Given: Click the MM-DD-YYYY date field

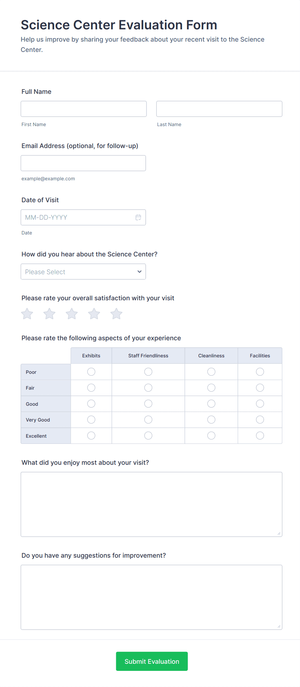Looking at the screenshot, I should 77,217.
